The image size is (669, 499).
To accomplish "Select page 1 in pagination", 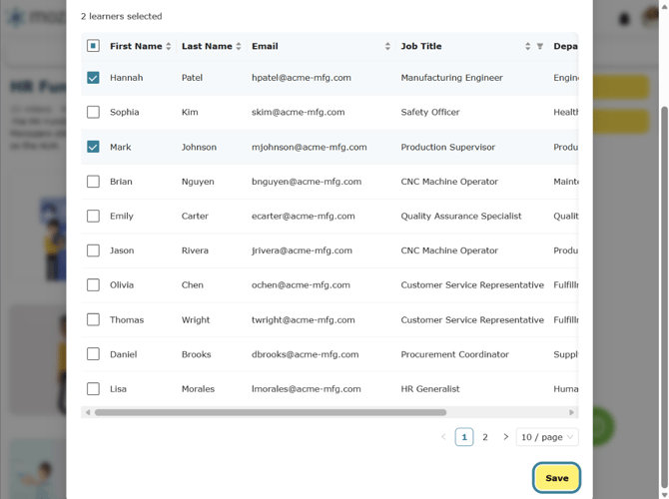I will [x=464, y=437].
